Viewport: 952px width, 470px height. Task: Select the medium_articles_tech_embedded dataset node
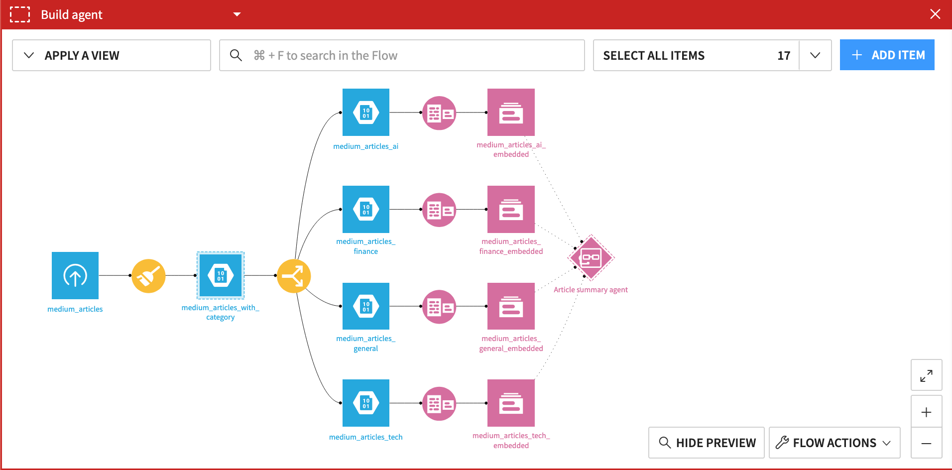tap(510, 403)
